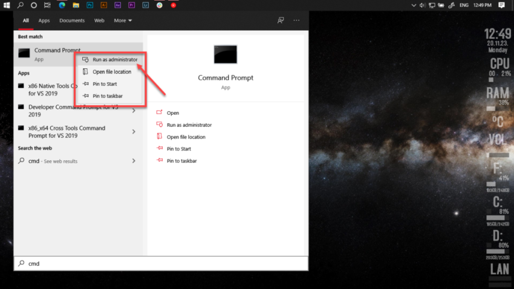Screen dimensions: 514x289
Task: Click the battery tray icon
Action: 441,5
